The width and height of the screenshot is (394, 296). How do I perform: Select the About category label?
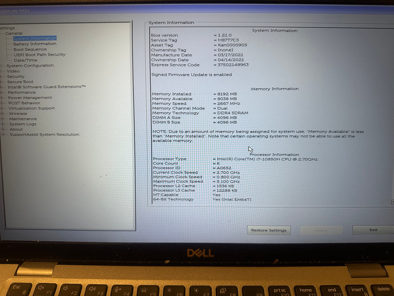coord(16,129)
